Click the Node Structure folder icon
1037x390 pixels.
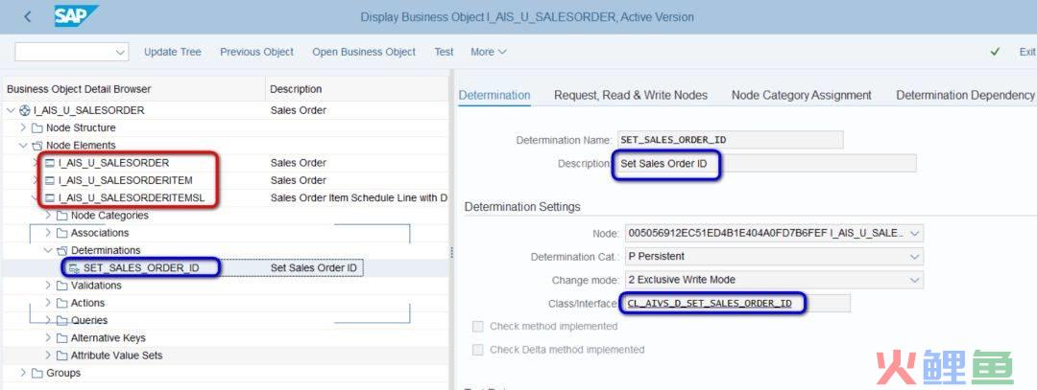(x=37, y=128)
